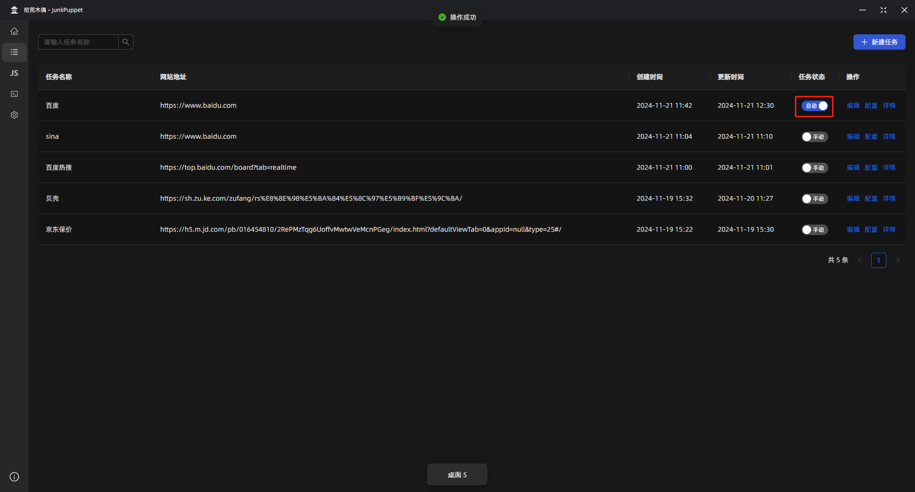This screenshot has width=915, height=492.
Task: Go to the previous page arrow
Action: pos(860,260)
